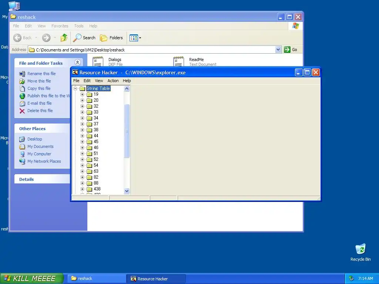Toggle the Folders pane button

(111, 38)
